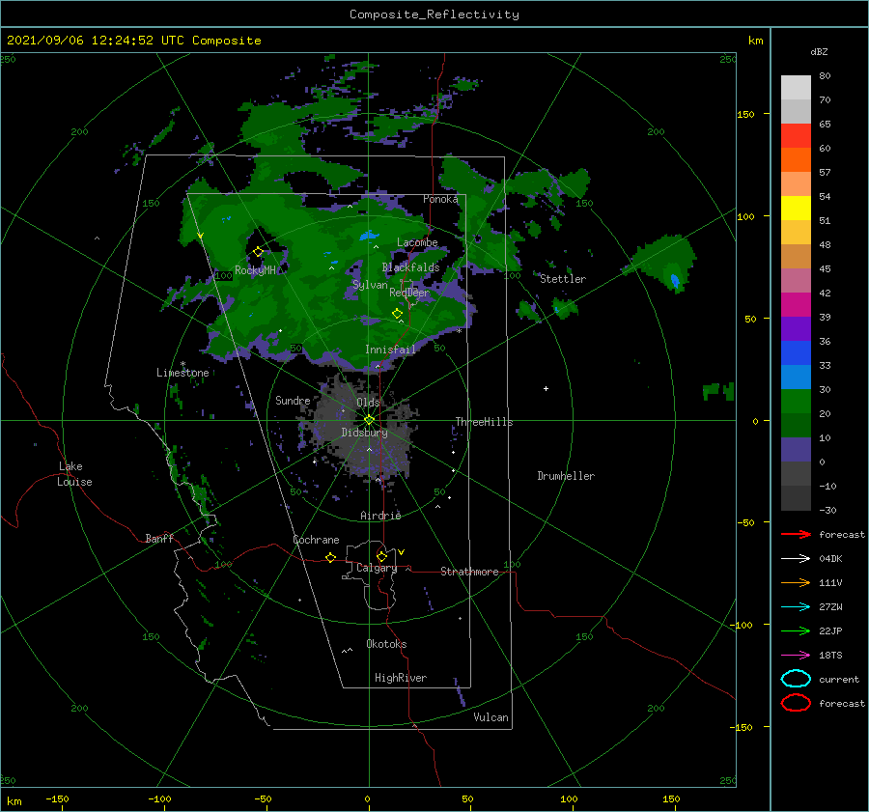
Task: Click the Cochrane city label
Action: [316, 540]
